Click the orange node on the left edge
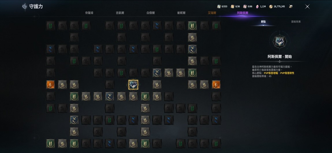The width and height of the screenshot is (332, 153). tap(51, 85)
